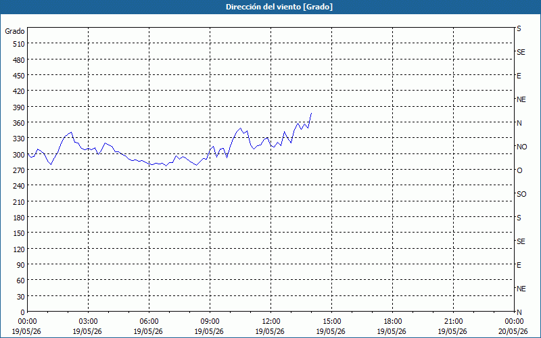Pick the 120 degree axis label
Viewport: 541px width, 338px height.
click(19, 249)
